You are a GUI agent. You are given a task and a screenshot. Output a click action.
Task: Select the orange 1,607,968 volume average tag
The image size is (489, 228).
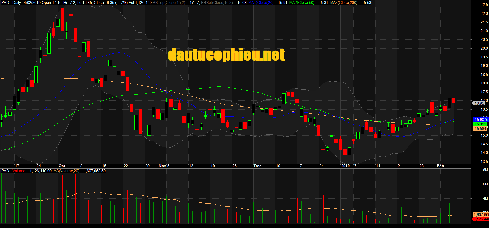click(481, 215)
